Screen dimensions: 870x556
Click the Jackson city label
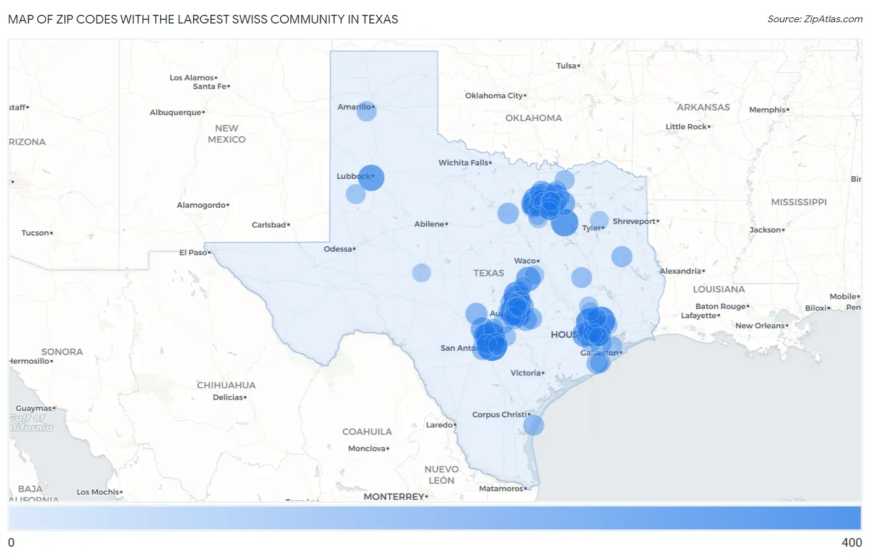point(767,229)
